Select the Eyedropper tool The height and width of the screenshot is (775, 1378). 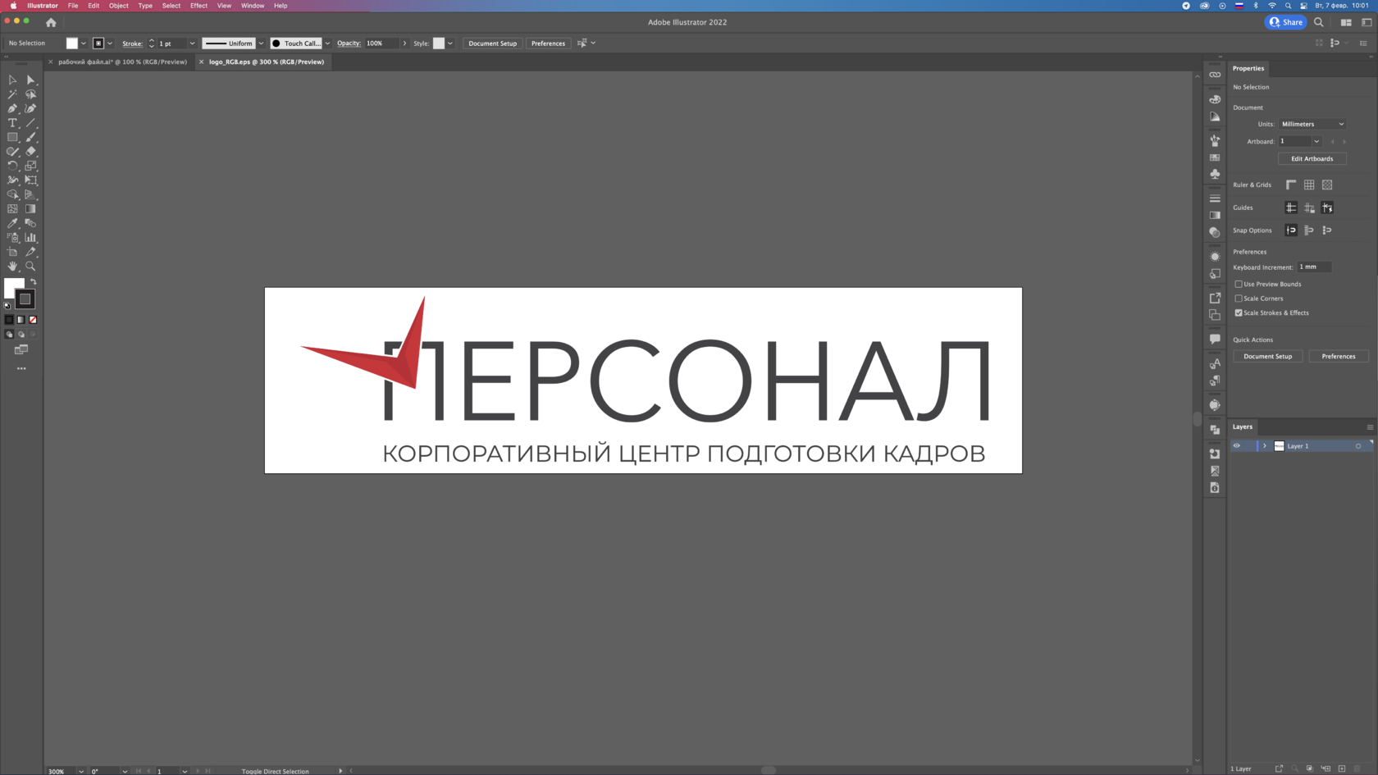[x=12, y=223]
